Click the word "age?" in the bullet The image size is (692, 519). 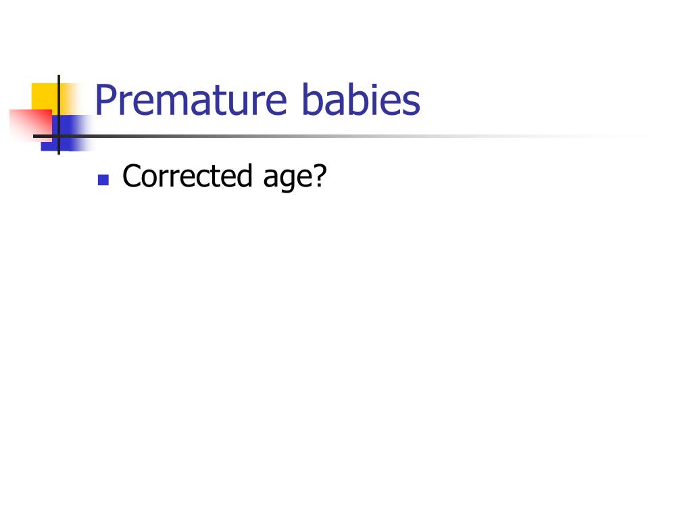tap(295, 178)
